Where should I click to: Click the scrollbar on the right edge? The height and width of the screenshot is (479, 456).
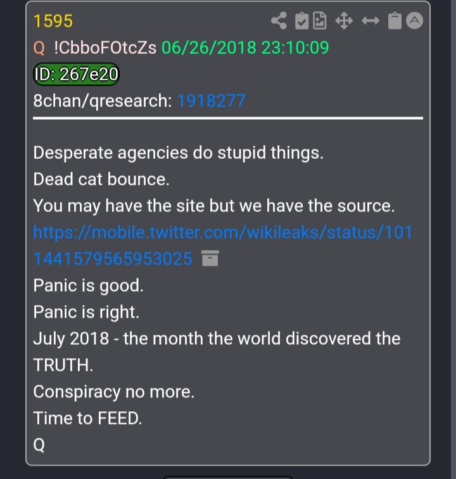point(453,239)
